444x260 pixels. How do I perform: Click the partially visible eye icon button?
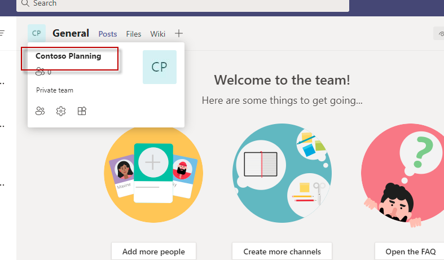pos(439,34)
